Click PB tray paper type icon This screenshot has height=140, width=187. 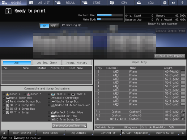pyautogui.click(x=183, y=119)
